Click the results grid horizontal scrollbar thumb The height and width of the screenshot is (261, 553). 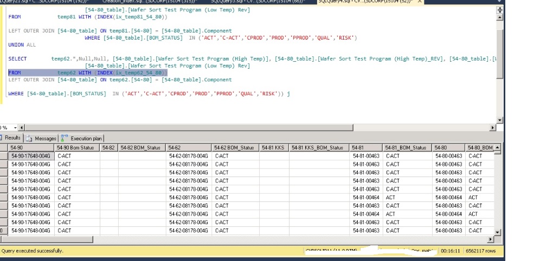(x=46, y=239)
